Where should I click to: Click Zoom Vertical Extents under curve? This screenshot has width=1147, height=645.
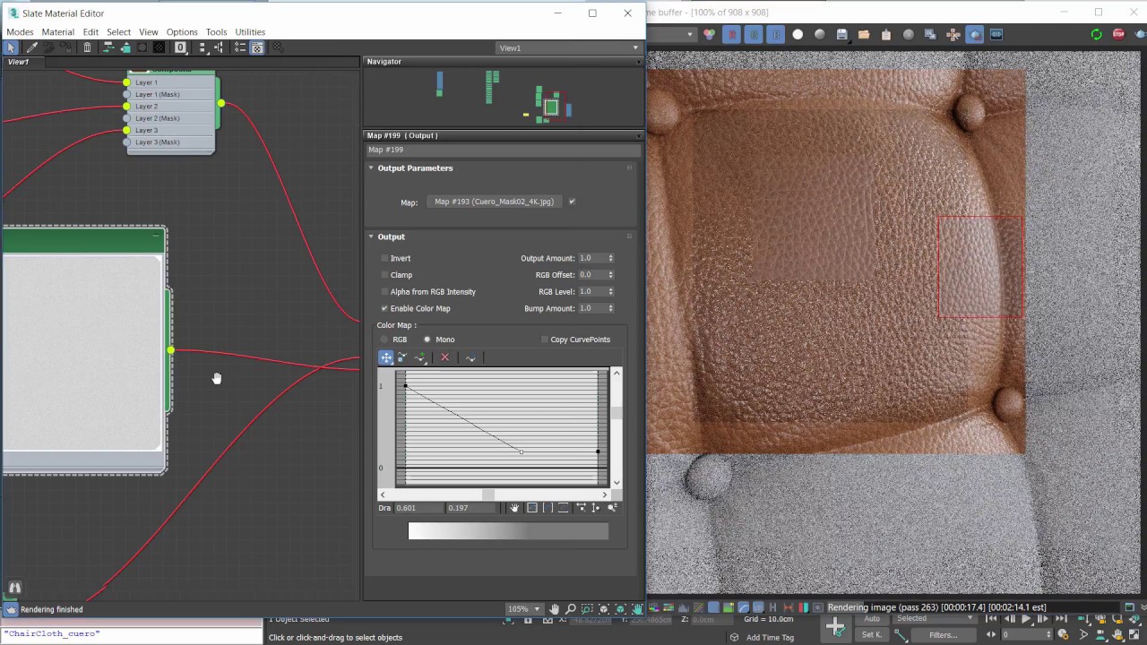click(563, 508)
